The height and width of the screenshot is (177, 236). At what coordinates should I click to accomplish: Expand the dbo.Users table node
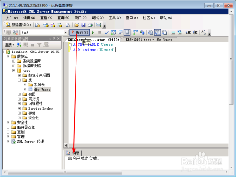(25, 90)
